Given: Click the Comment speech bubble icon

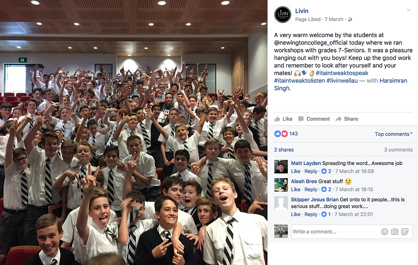Looking at the screenshot, I should pos(301,119).
